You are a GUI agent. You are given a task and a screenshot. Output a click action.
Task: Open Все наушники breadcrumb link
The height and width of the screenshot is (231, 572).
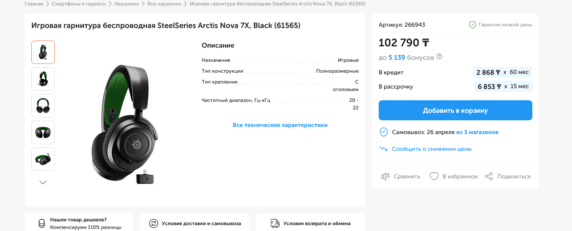pyautogui.click(x=164, y=4)
